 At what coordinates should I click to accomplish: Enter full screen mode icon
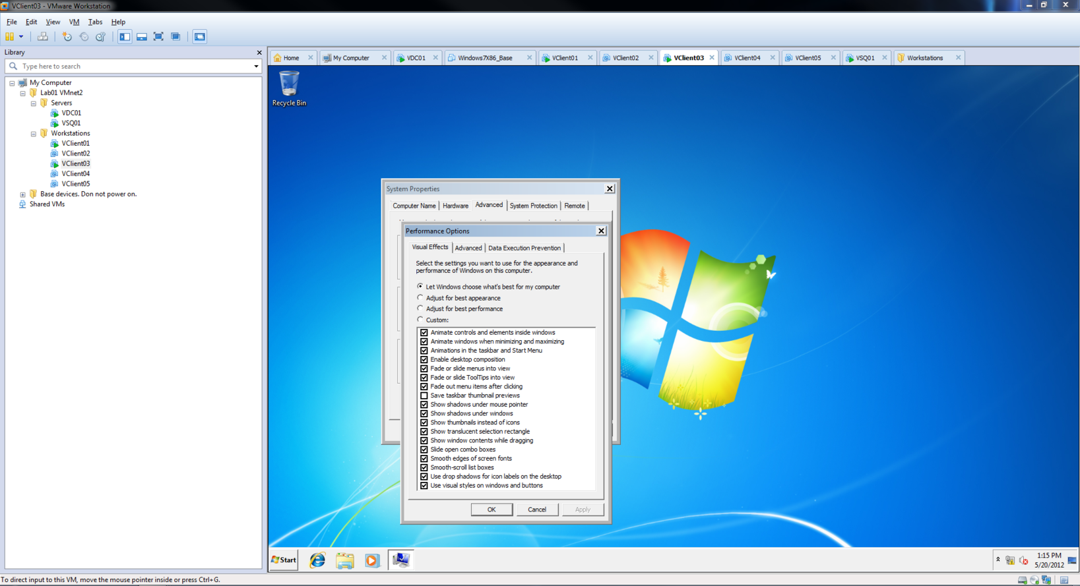[x=158, y=37]
